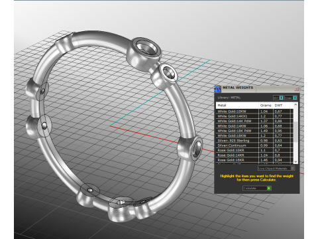Select the White Gold:14K PdW row
The image size is (318, 239).
pos(254,121)
